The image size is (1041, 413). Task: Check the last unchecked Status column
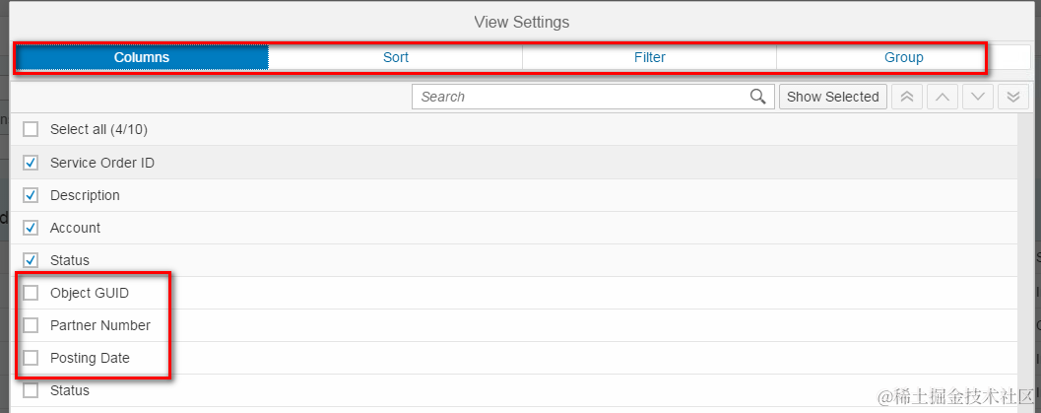(31, 390)
